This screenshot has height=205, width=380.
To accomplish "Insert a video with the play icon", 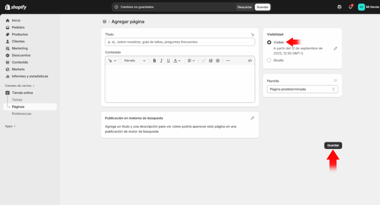I will pos(218,60).
